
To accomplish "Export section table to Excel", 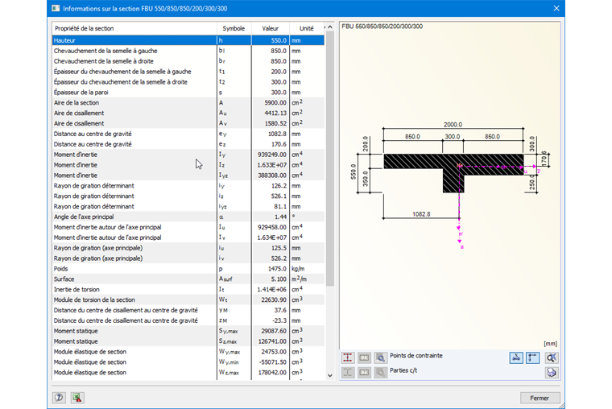I will coord(76,398).
